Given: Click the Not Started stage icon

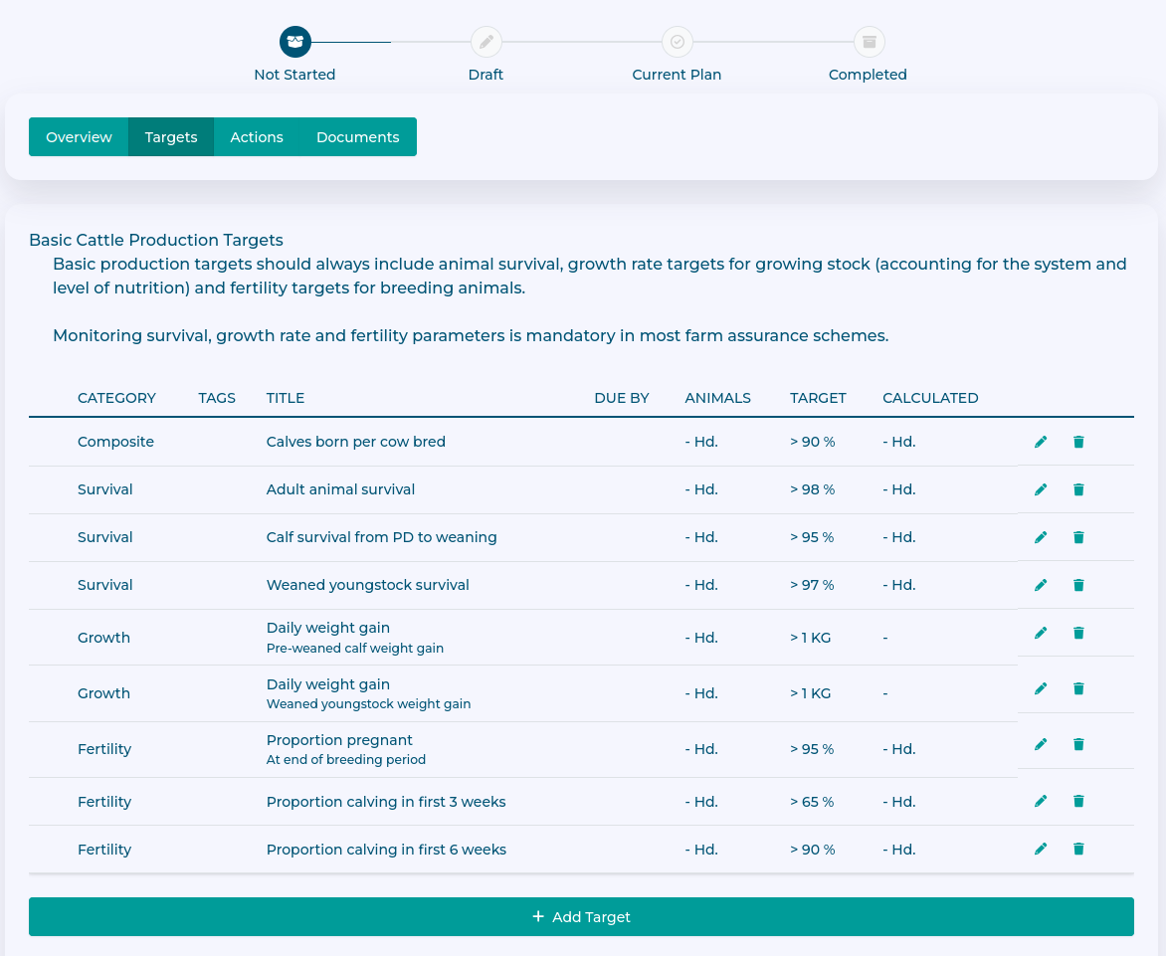Looking at the screenshot, I should [294, 42].
